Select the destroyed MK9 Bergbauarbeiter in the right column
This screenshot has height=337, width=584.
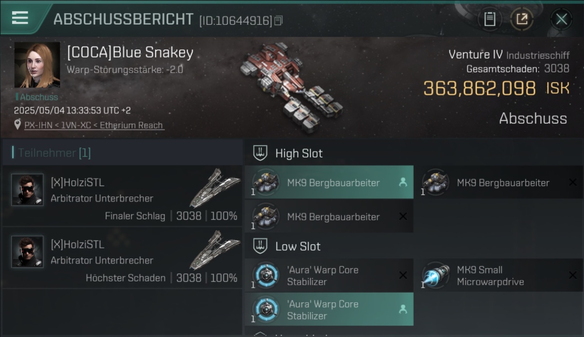499,182
